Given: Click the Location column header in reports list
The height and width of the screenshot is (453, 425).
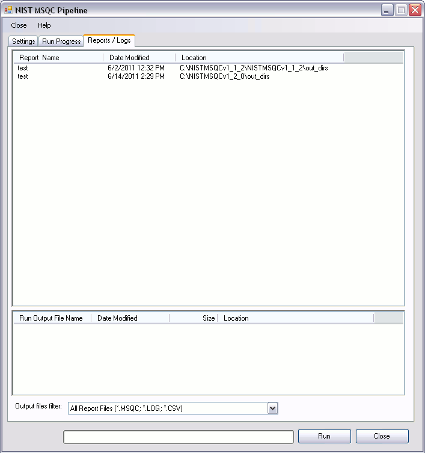Looking at the screenshot, I should click(258, 58).
